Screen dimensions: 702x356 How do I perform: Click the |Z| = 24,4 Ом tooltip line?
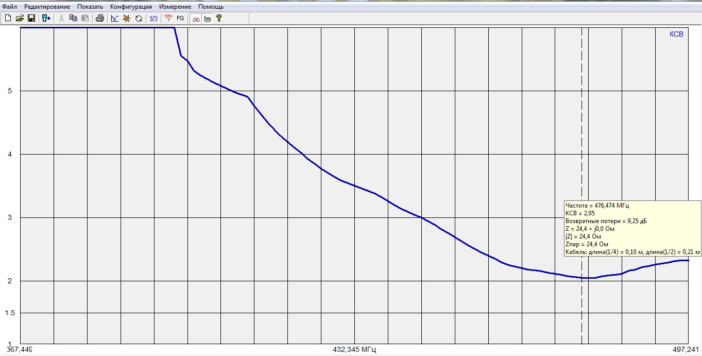click(x=583, y=236)
